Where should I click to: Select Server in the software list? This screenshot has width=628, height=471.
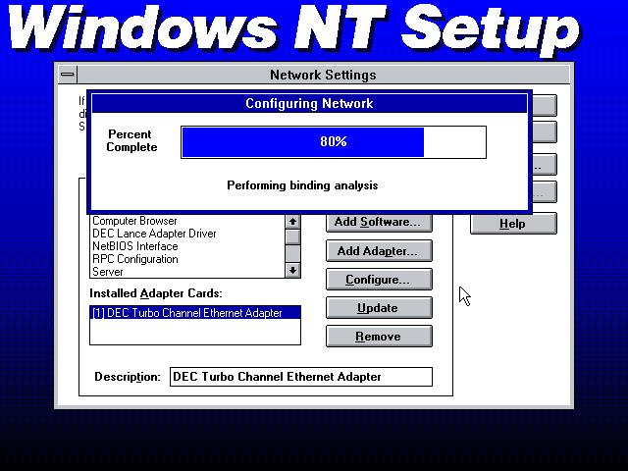(187, 272)
